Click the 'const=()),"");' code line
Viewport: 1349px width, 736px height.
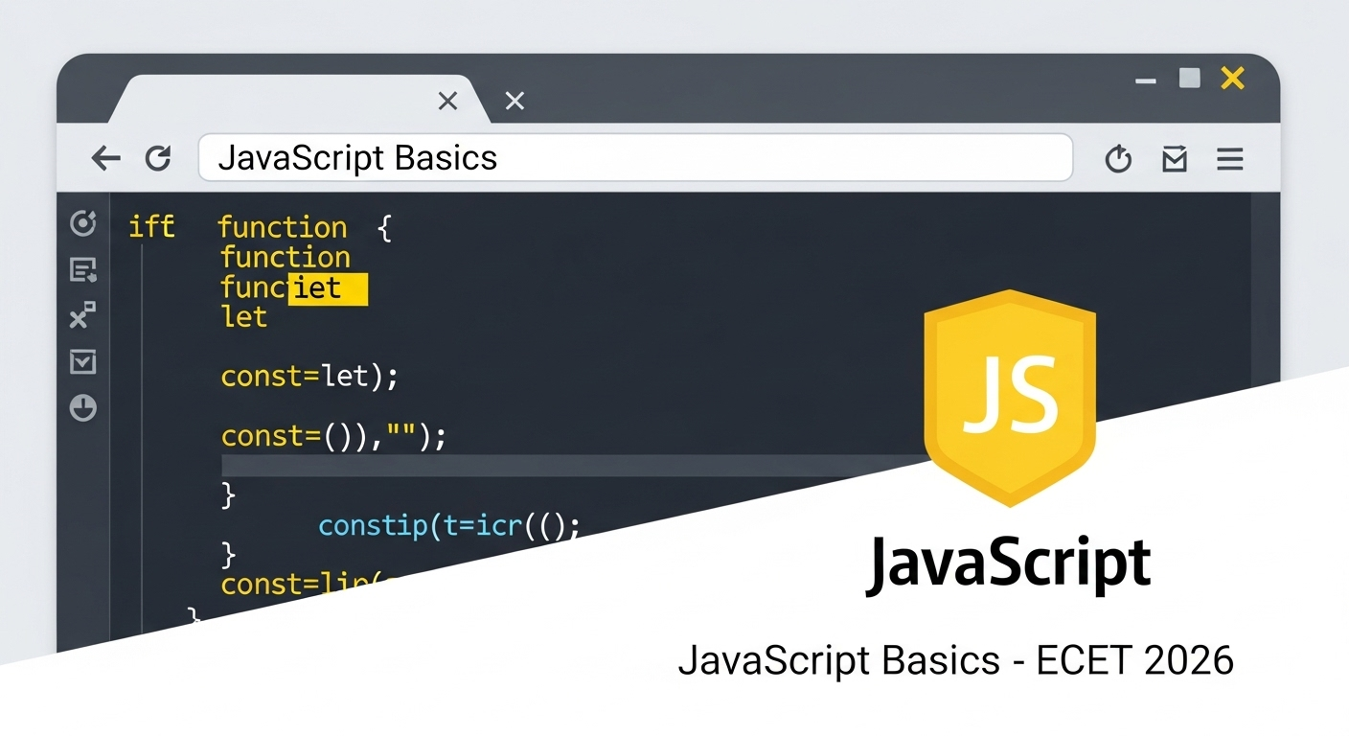click(x=334, y=436)
